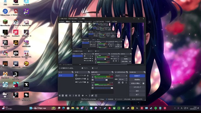
Task: Float the Scenes dock with pop-out icon
Action: point(73,72)
